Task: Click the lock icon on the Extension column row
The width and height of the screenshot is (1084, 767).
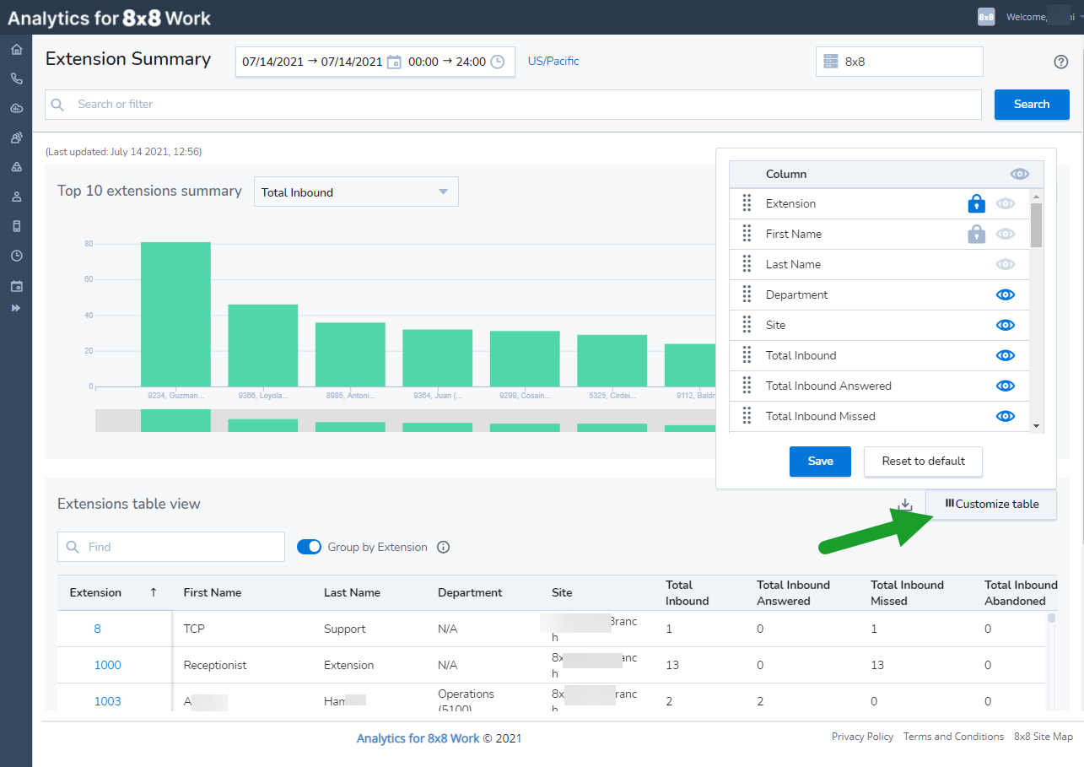Action: click(x=977, y=203)
